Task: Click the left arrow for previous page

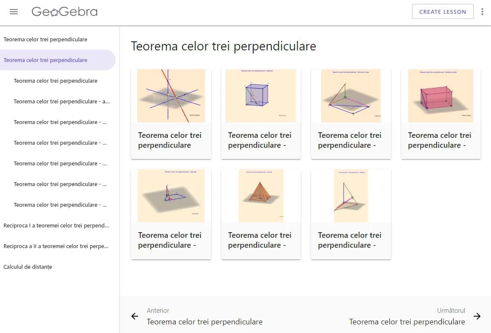Action: (x=135, y=316)
